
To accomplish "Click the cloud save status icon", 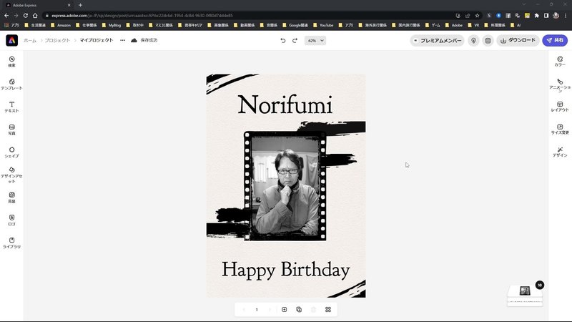I will tap(134, 40).
